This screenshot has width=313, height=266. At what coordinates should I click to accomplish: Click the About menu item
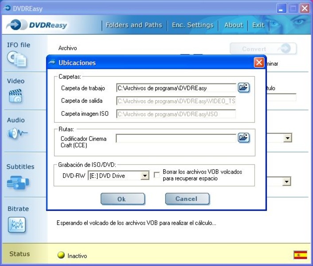(x=233, y=25)
